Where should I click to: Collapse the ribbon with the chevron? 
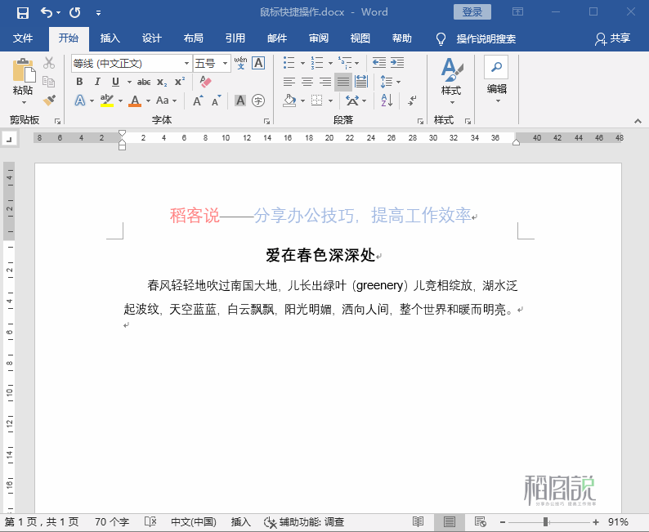638,121
